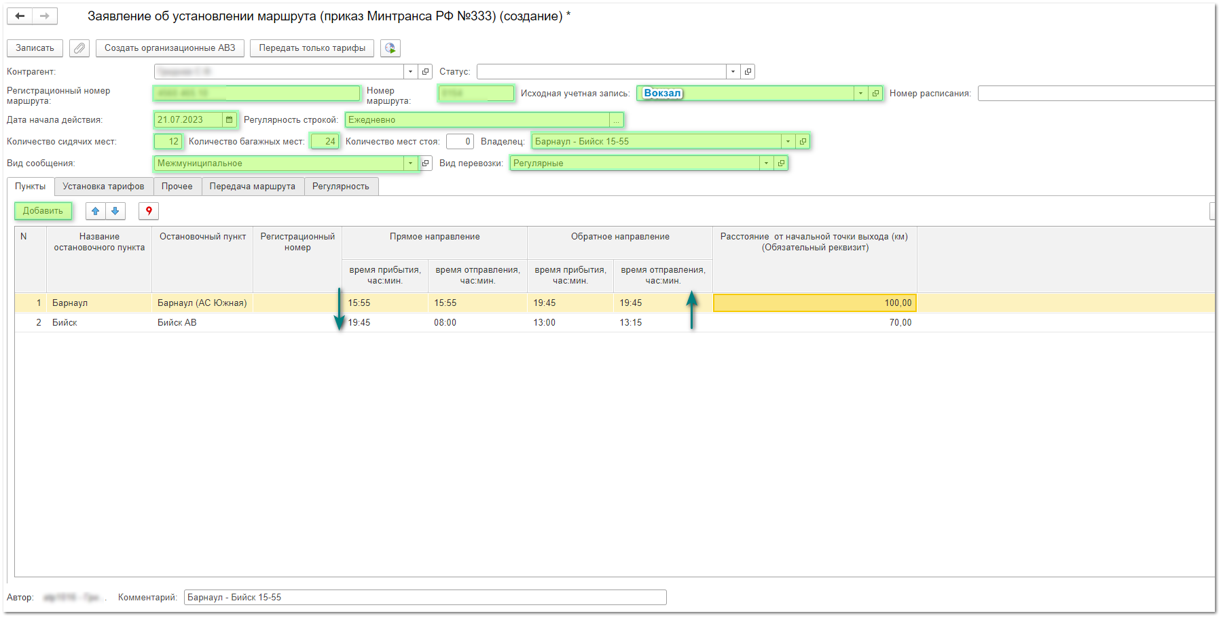Image resolution: width=1221 pixels, height=618 pixels.
Task: Move selected stop down with the down arrow
Action: click(x=115, y=211)
